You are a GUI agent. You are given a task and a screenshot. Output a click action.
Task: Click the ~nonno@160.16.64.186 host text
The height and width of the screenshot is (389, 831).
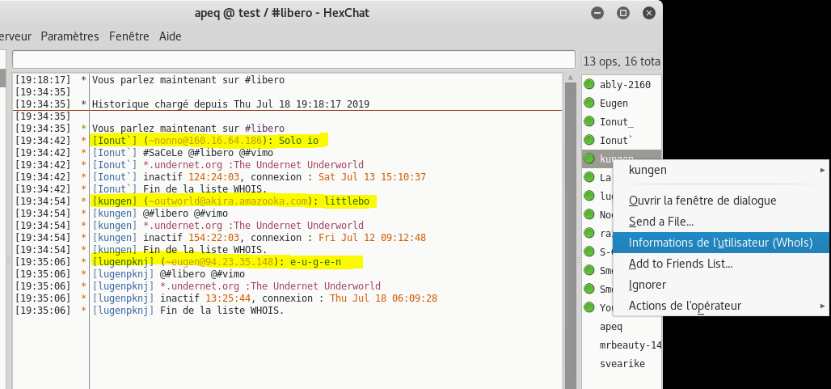(205, 141)
